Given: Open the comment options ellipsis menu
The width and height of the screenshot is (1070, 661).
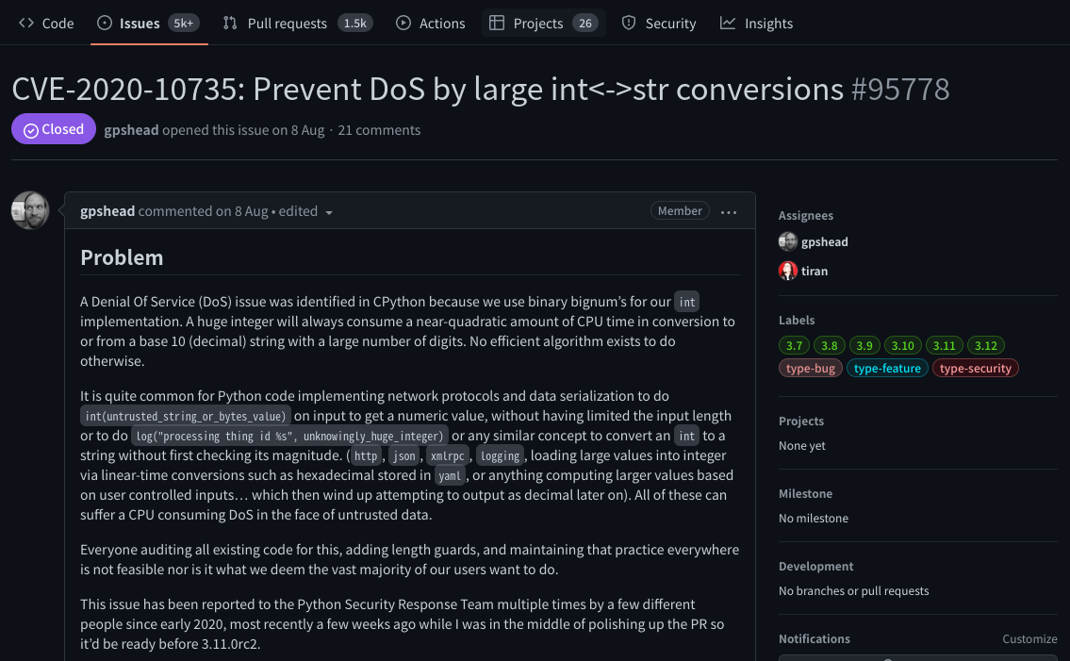Looking at the screenshot, I should [729, 212].
